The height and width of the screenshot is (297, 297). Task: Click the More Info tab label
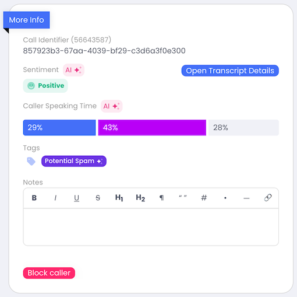point(26,20)
